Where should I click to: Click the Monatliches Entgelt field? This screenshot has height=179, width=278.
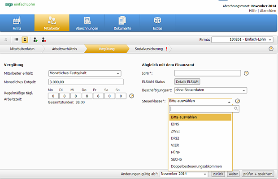pos(86,82)
